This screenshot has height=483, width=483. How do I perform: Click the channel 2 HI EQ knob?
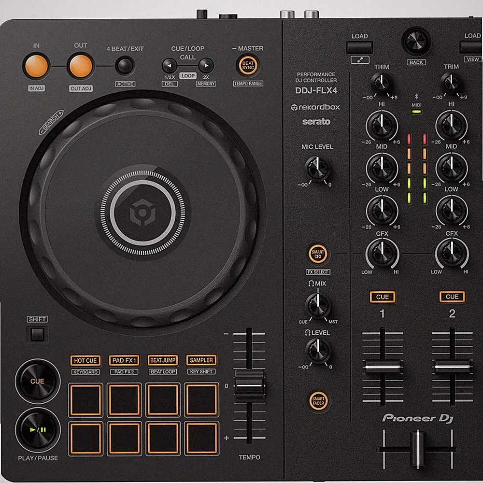pyautogui.click(x=451, y=126)
